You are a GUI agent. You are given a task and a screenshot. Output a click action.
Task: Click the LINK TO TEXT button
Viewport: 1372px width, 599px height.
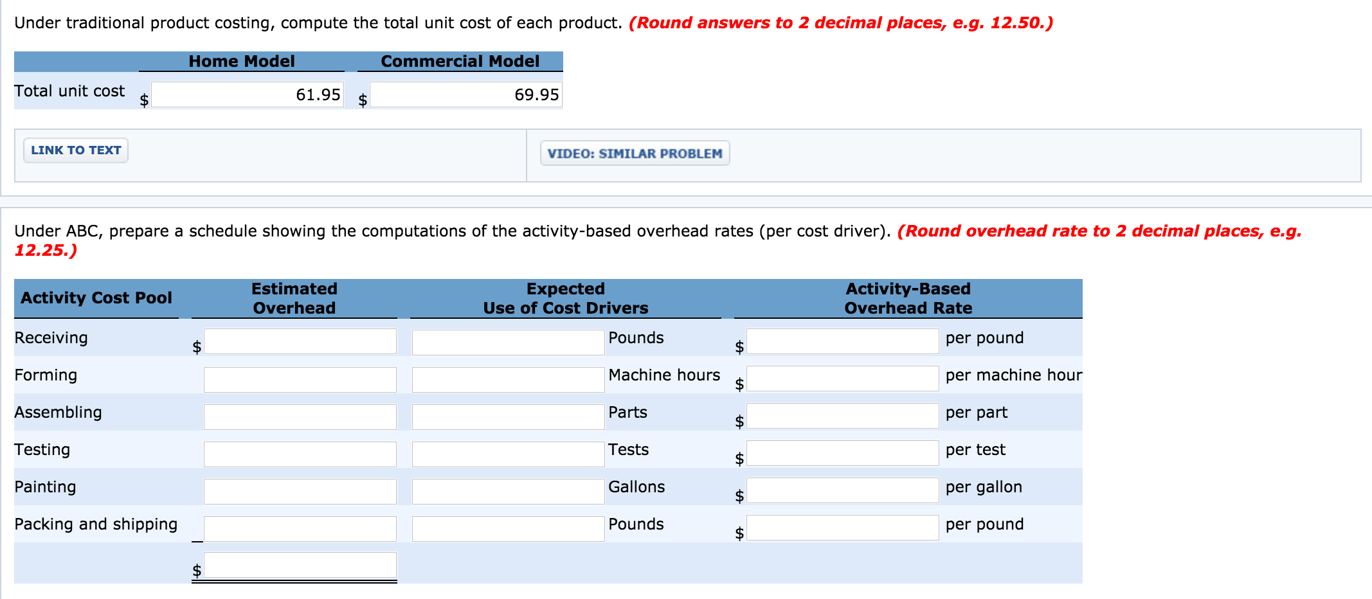(76, 150)
